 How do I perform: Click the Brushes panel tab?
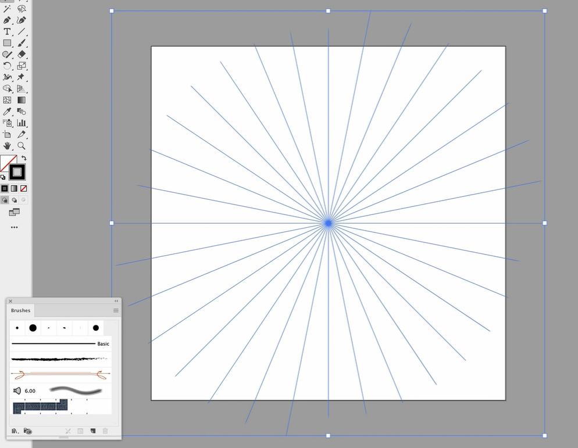point(21,310)
